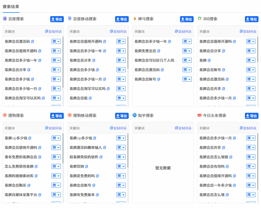Open 搜 dropdown for 易撰是免费的吗 in 搜狗移动搜索

[121, 176]
